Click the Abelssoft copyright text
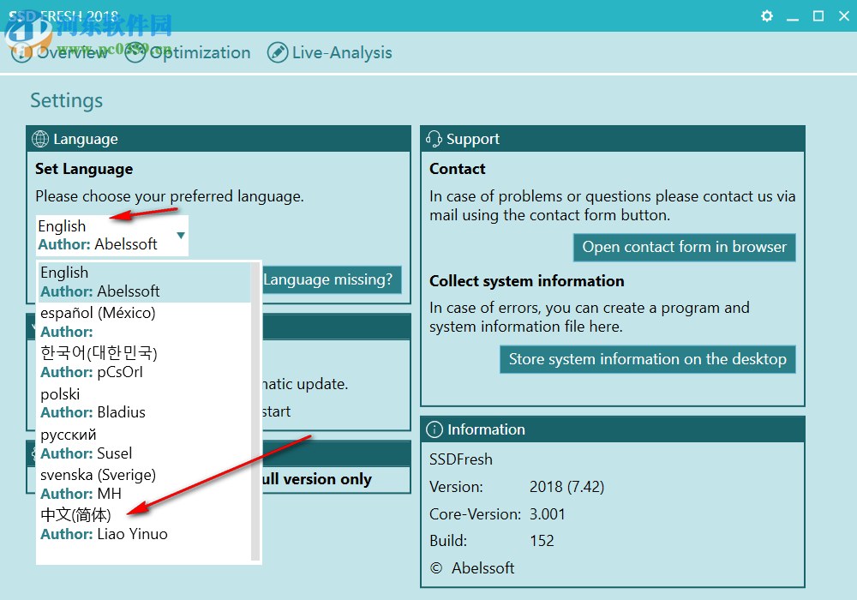This screenshot has height=600, width=857. [x=472, y=568]
